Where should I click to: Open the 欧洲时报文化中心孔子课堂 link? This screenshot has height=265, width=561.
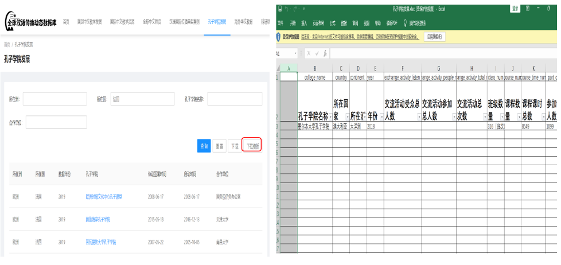pos(103,197)
